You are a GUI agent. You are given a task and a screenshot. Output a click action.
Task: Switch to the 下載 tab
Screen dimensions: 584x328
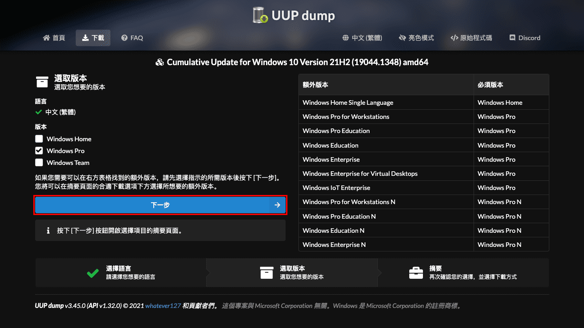[93, 38]
